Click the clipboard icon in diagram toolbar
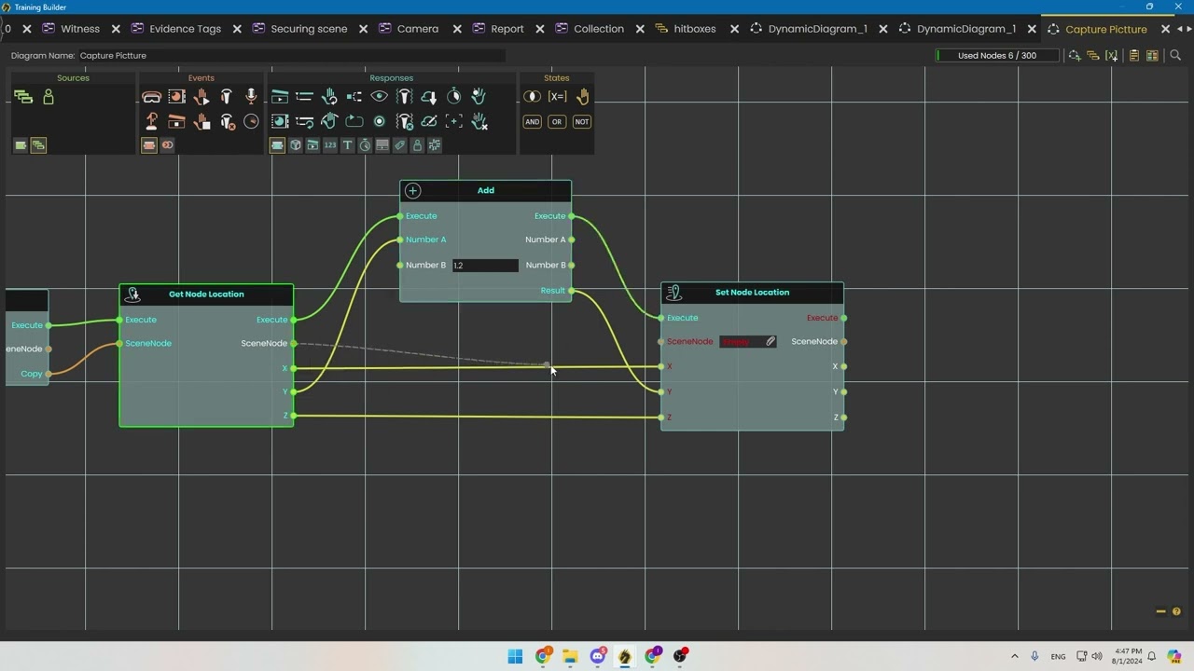The width and height of the screenshot is (1194, 671). [1134, 56]
